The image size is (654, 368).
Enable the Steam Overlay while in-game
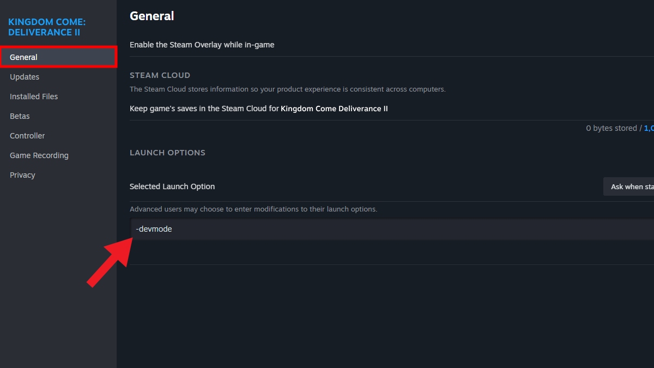pos(202,45)
